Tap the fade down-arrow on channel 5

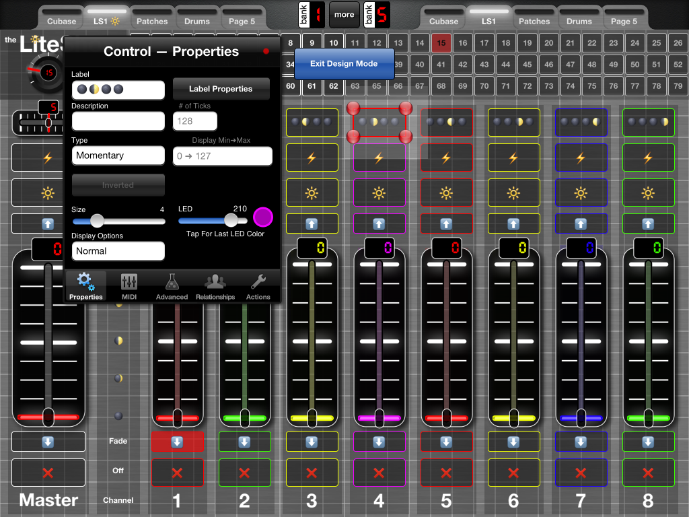pos(447,442)
